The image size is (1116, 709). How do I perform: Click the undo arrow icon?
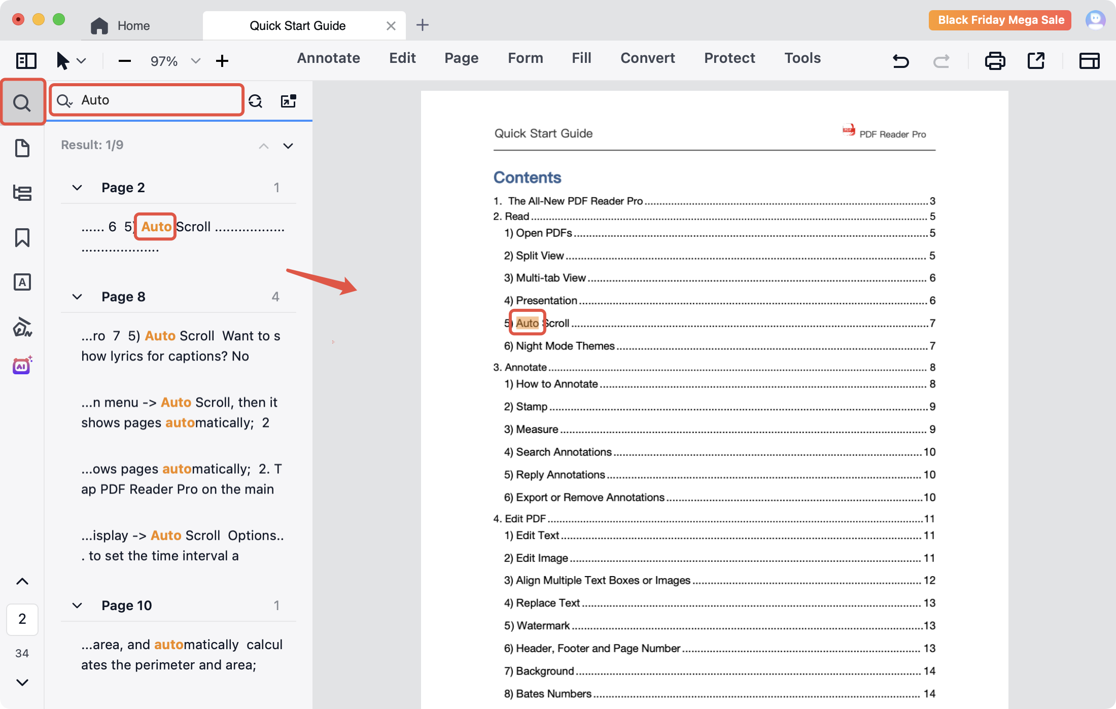click(x=900, y=61)
